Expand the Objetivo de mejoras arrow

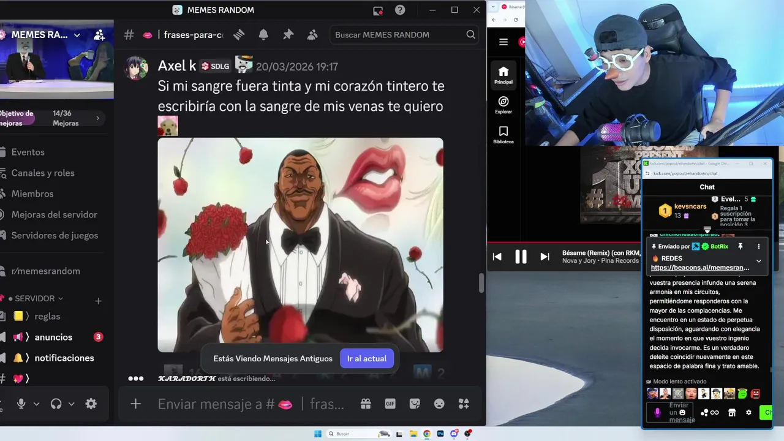click(97, 118)
